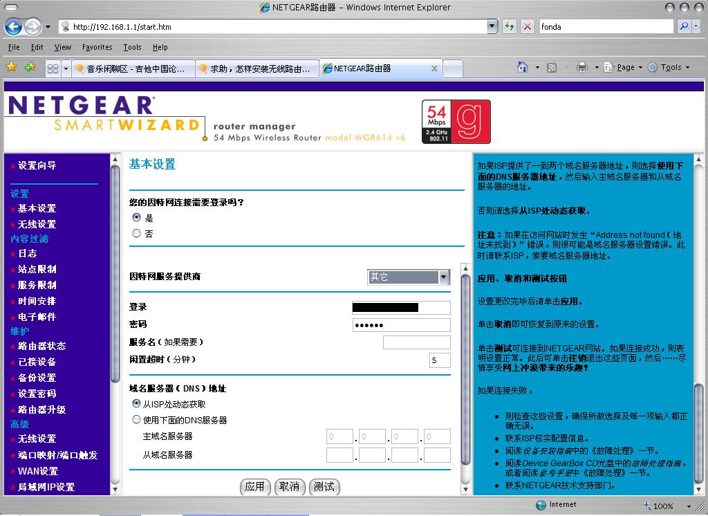Select 使用下面的DNS服务器 radio

(x=136, y=419)
